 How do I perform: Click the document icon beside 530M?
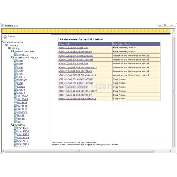click(15, 64)
